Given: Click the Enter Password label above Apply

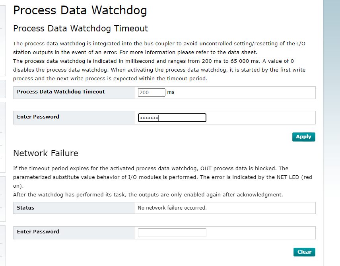Looking at the screenshot, I should tap(38, 116).
